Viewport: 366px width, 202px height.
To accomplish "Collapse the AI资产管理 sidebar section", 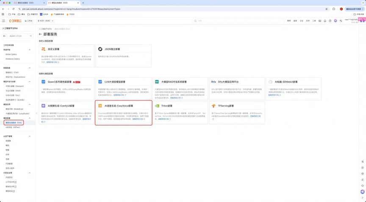I will [30, 136].
